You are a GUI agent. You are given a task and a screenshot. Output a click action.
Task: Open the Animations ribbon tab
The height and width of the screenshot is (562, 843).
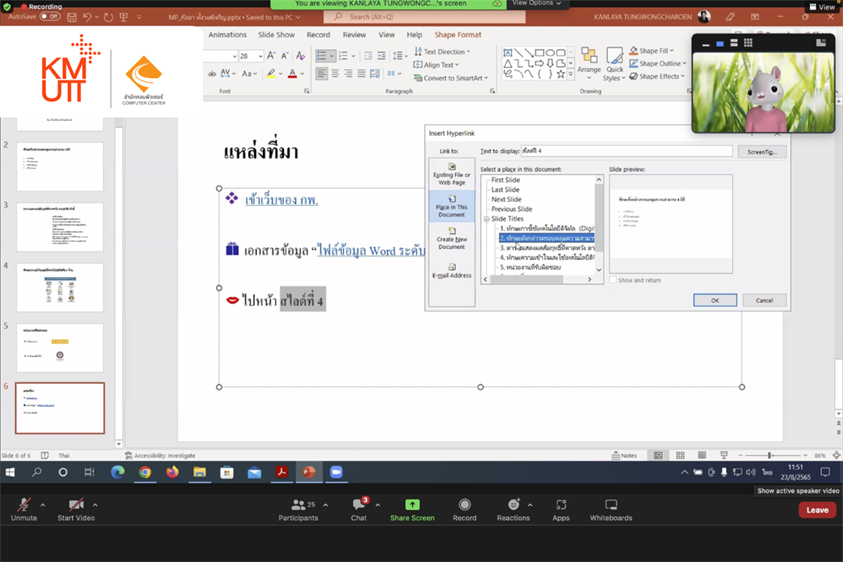(227, 34)
